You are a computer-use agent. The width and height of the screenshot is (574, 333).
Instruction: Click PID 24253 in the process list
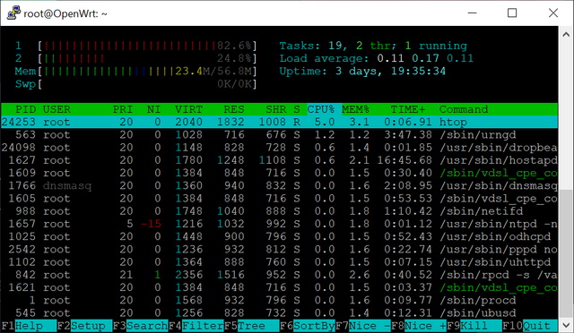pos(19,122)
